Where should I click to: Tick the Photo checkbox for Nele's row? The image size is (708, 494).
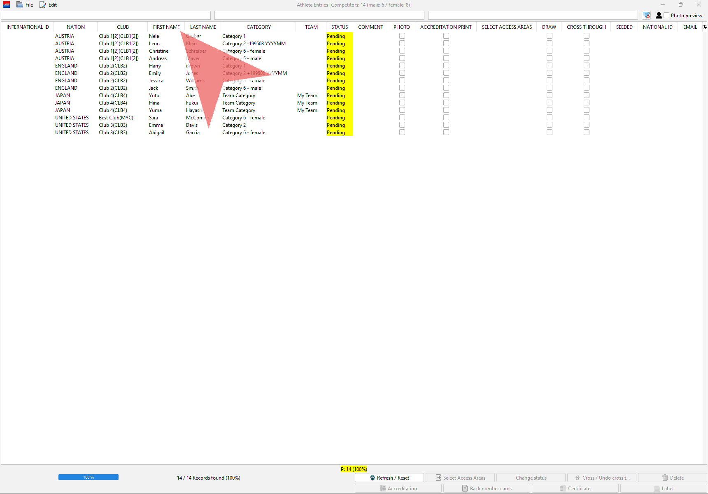coord(402,36)
